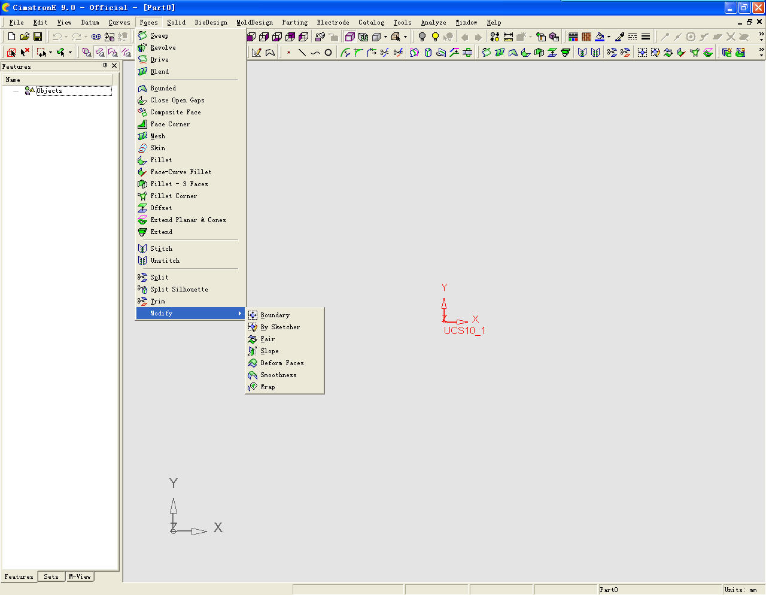Open the render mode dropdown arrow
The width and height of the screenshot is (766, 595).
(385, 37)
